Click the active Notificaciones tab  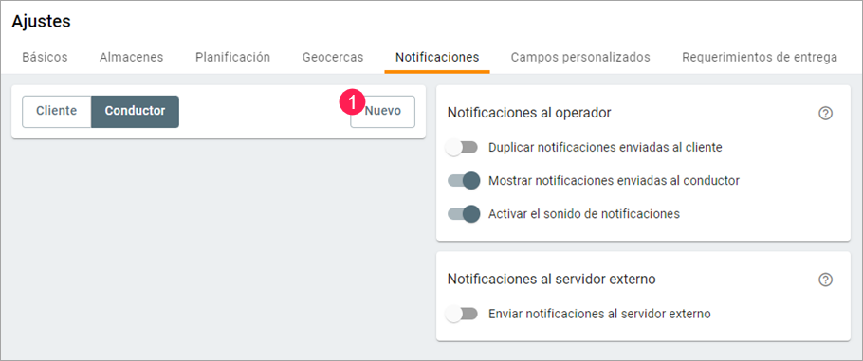437,57
